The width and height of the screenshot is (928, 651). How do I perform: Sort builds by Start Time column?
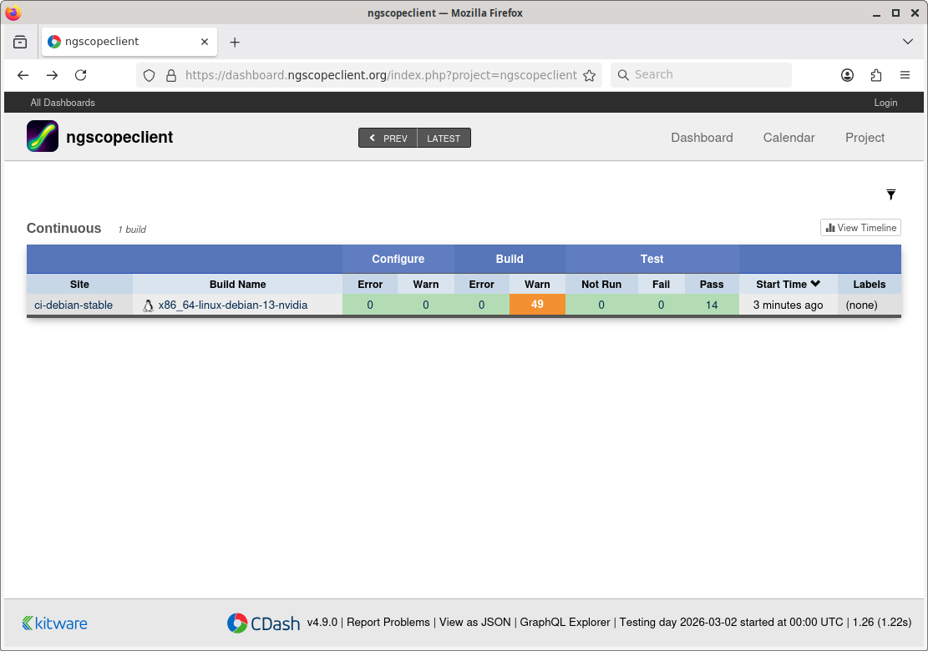tap(788, 284)
